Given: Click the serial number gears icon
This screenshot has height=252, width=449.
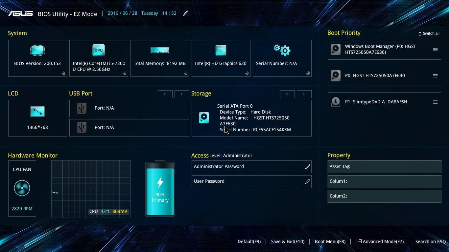Looking at the screenshot, I should pos(282,50).
